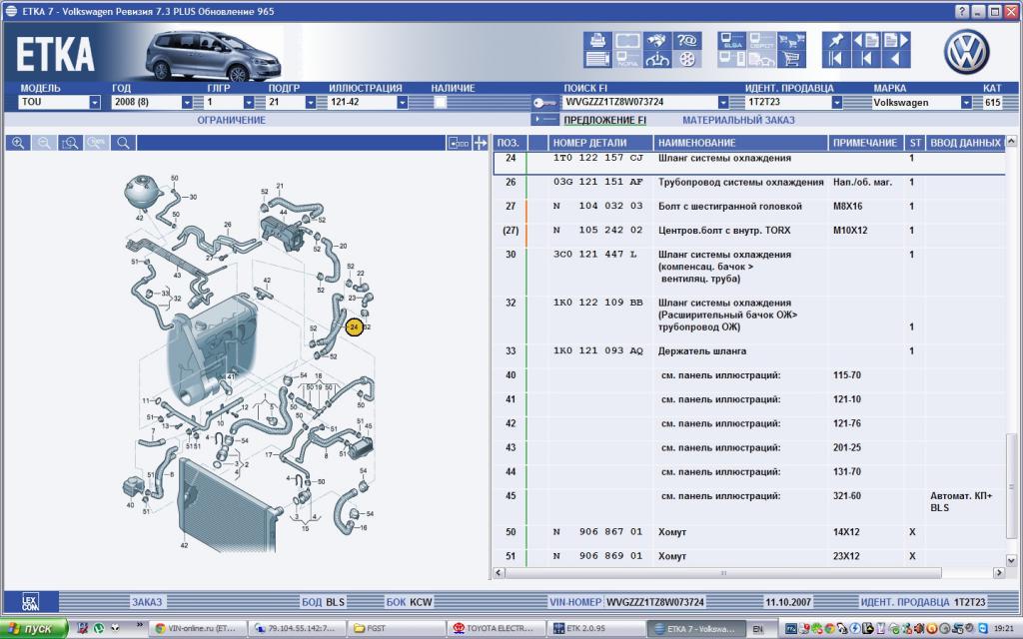Click the ПОЗ. column header
Image resolution: width=1023 pixels, height=639 pixels.
pyautogui.click(x=509, y=143)
